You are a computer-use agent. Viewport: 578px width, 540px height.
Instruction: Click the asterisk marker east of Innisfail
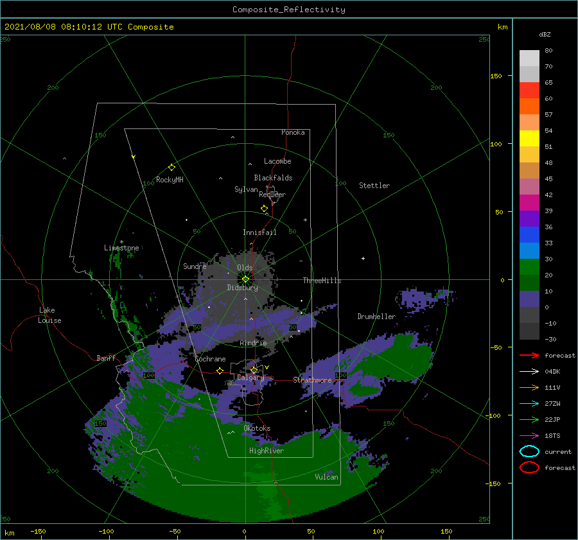[305, 220]
